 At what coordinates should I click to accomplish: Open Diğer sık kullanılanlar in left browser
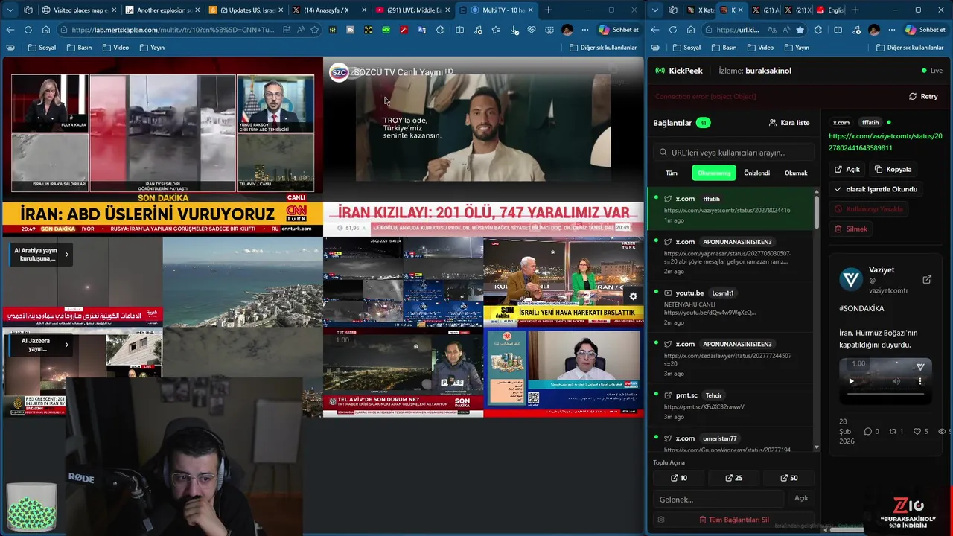(603, 48)
